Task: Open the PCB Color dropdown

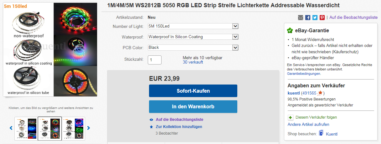Action: [193, 48]
